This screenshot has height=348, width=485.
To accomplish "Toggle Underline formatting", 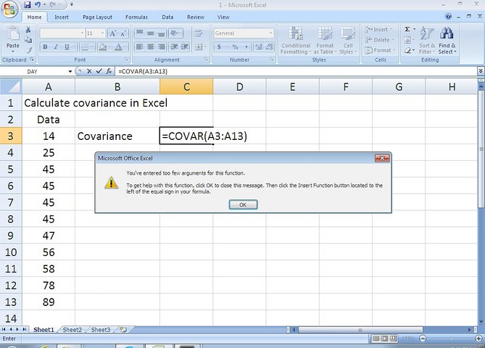I will point(67,47).
